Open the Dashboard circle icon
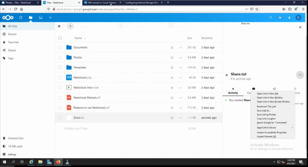 click(x=21, y=18)
